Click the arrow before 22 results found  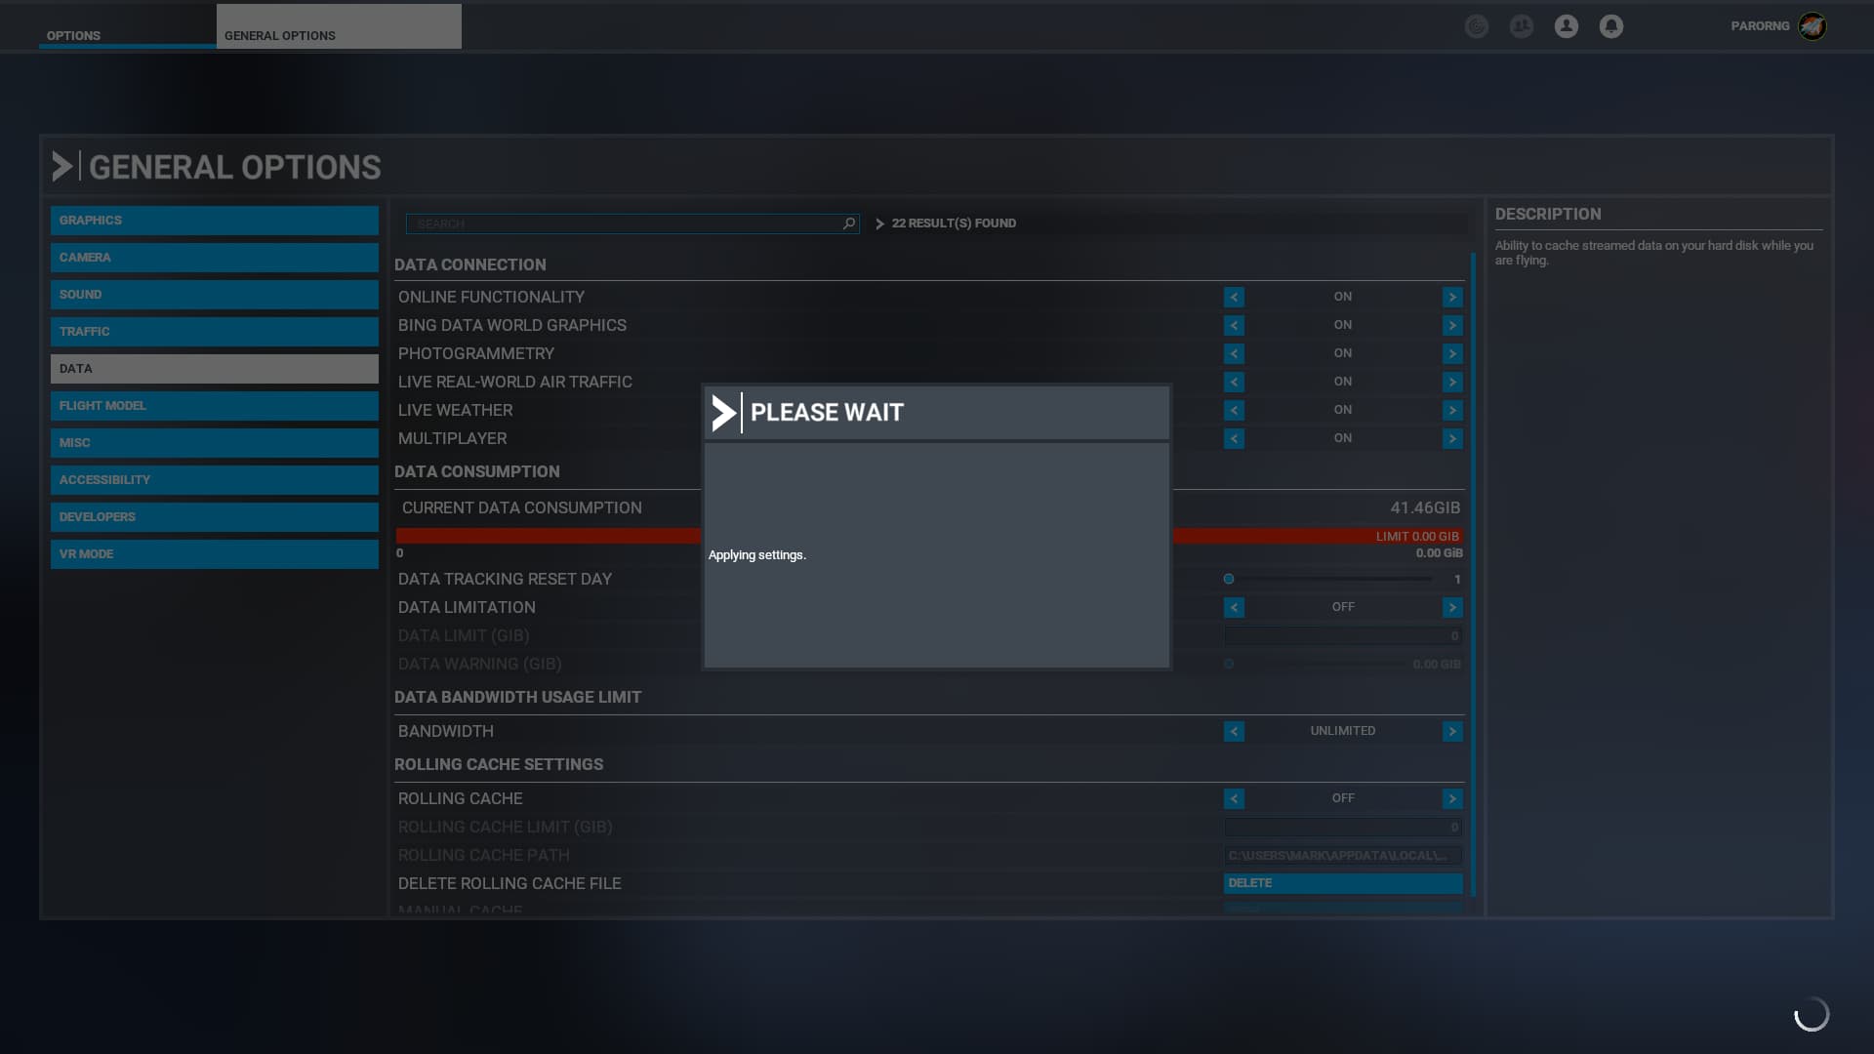pyautogui.click(x=879, y=223)
